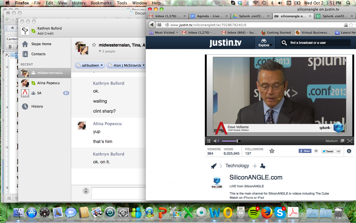Adjust the video player volume slider
This screenshot has height=223, width=356.
click(x=231, y=141)
